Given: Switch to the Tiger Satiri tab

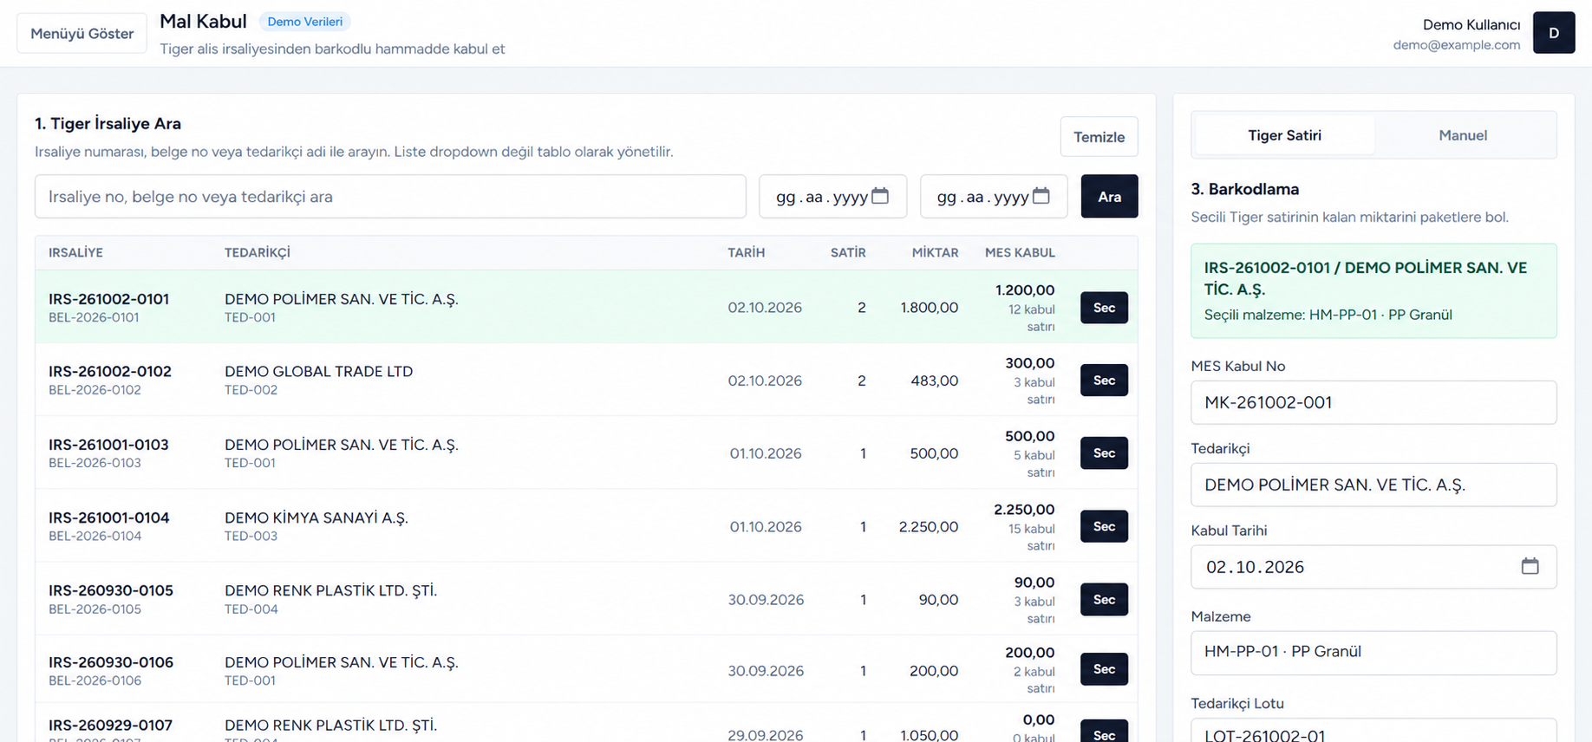Looking at the screenshot, I should click(x=1284, y=135).
